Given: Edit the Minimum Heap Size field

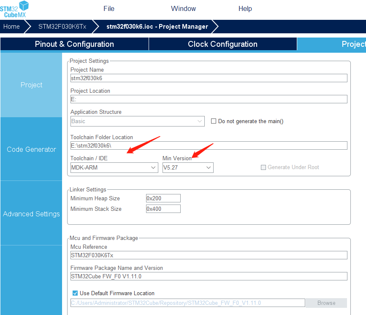Looking at the screenshot, I should (x=163, y=198).
